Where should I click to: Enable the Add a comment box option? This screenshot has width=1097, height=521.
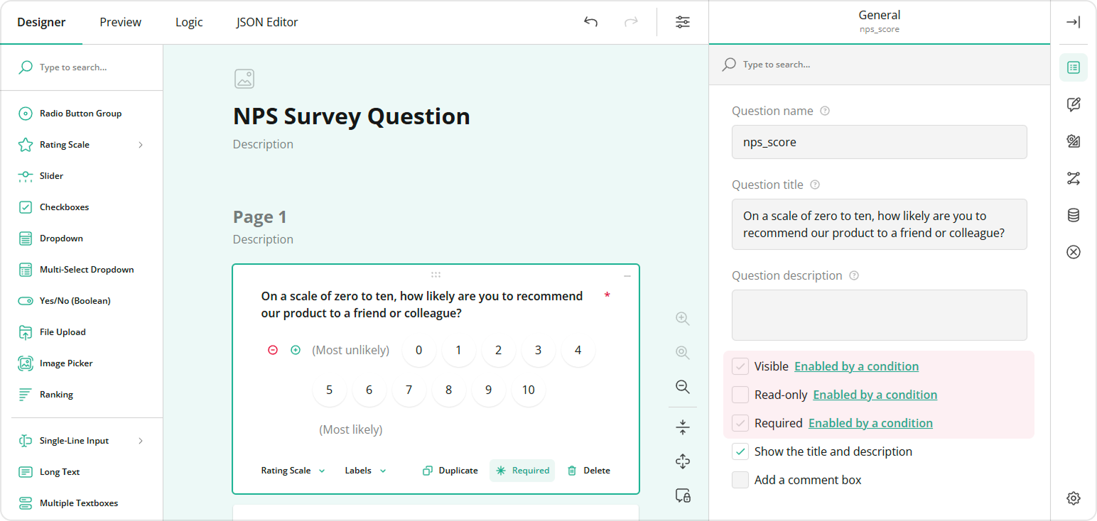click(x=740, y=480)
